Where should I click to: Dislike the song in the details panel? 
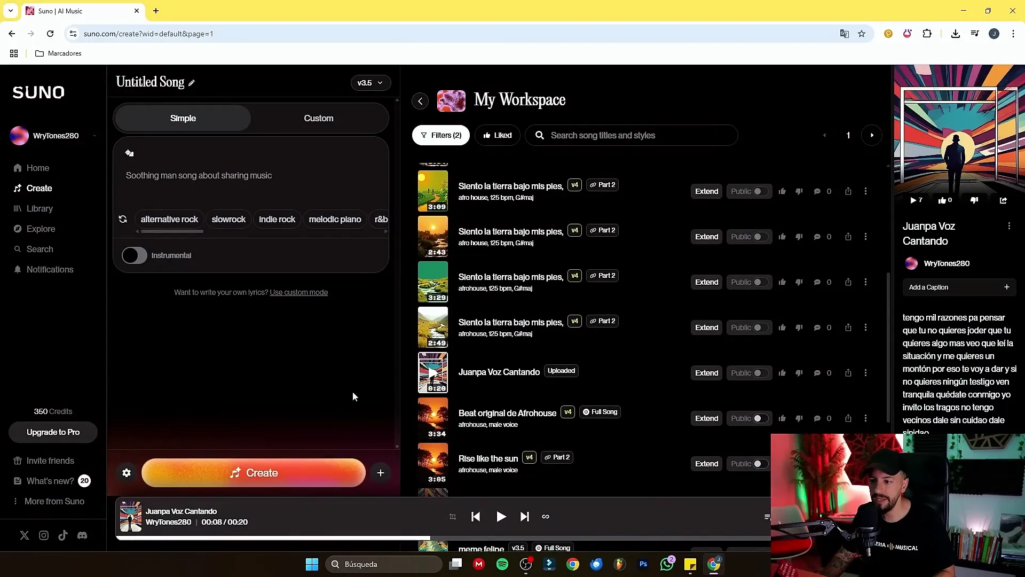[x=974, y=200]
